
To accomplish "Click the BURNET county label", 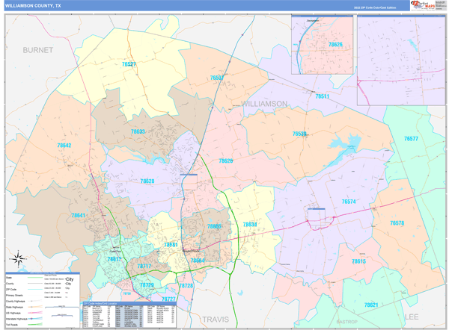I will (38, 50).
